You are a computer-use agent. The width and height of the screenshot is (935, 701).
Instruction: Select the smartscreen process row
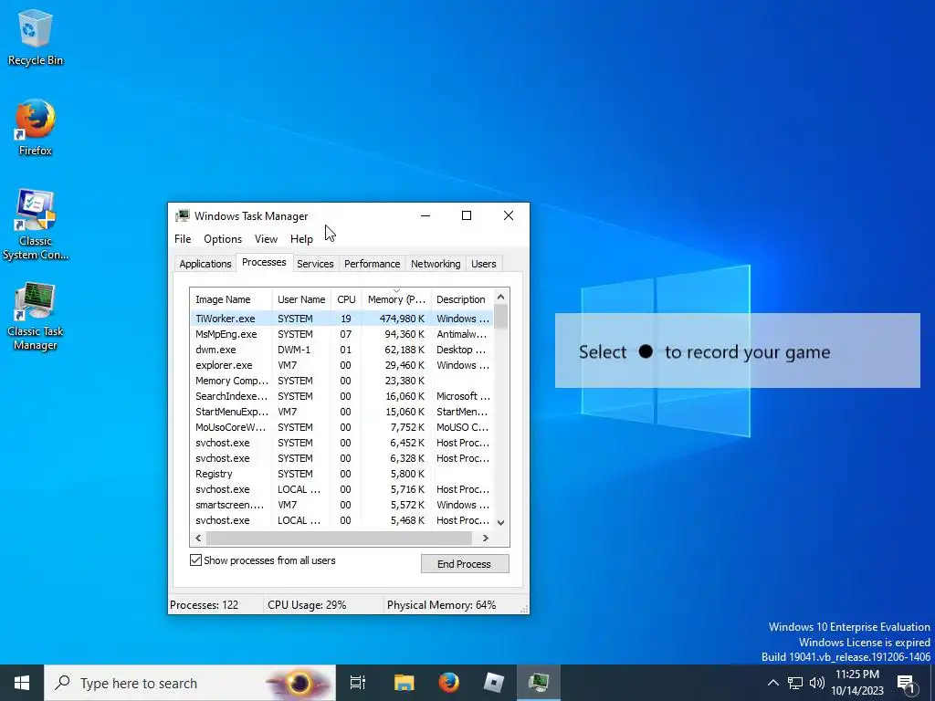(x=342, y=504)
